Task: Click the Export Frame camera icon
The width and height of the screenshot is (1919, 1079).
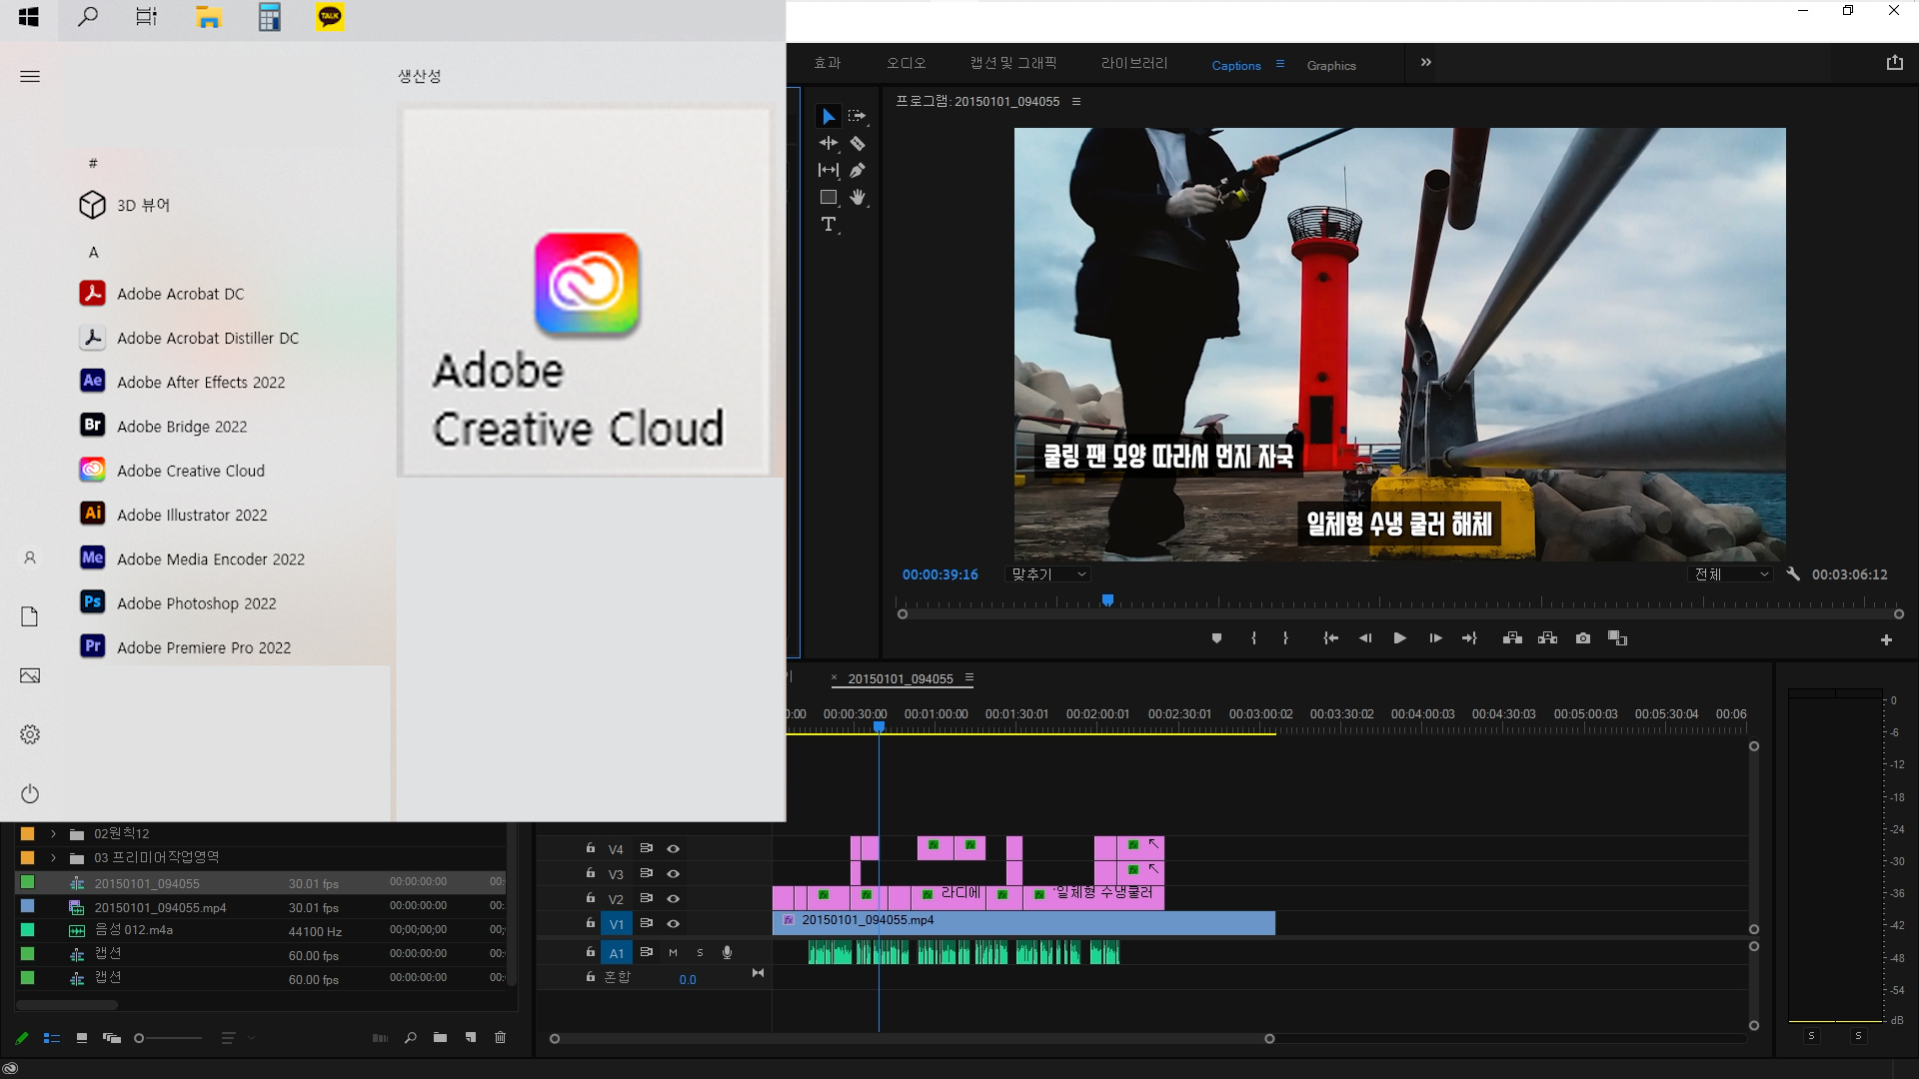Action: [1583, 638]
